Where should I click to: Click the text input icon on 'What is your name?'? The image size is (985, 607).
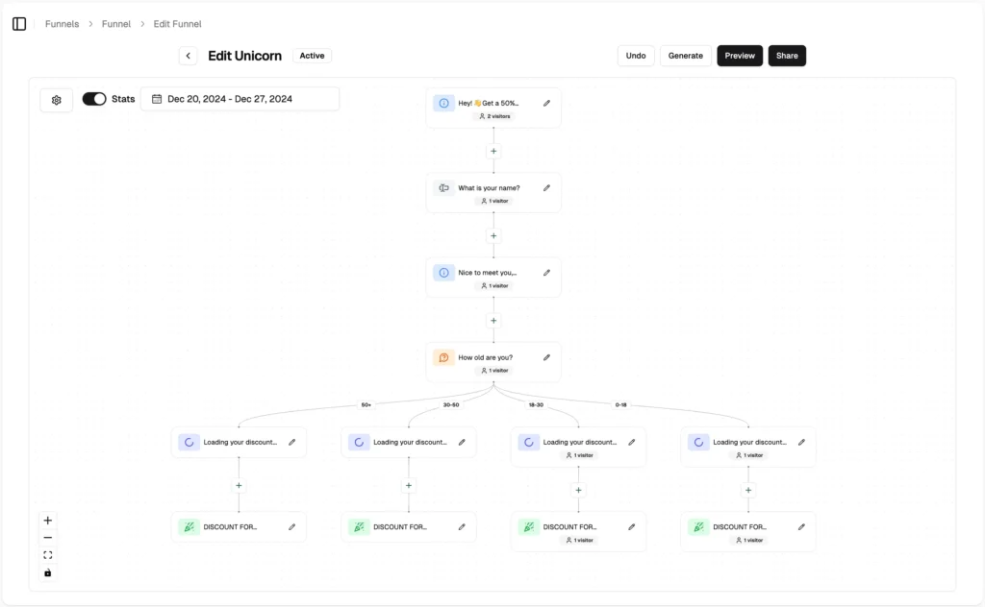coord(443,188)
